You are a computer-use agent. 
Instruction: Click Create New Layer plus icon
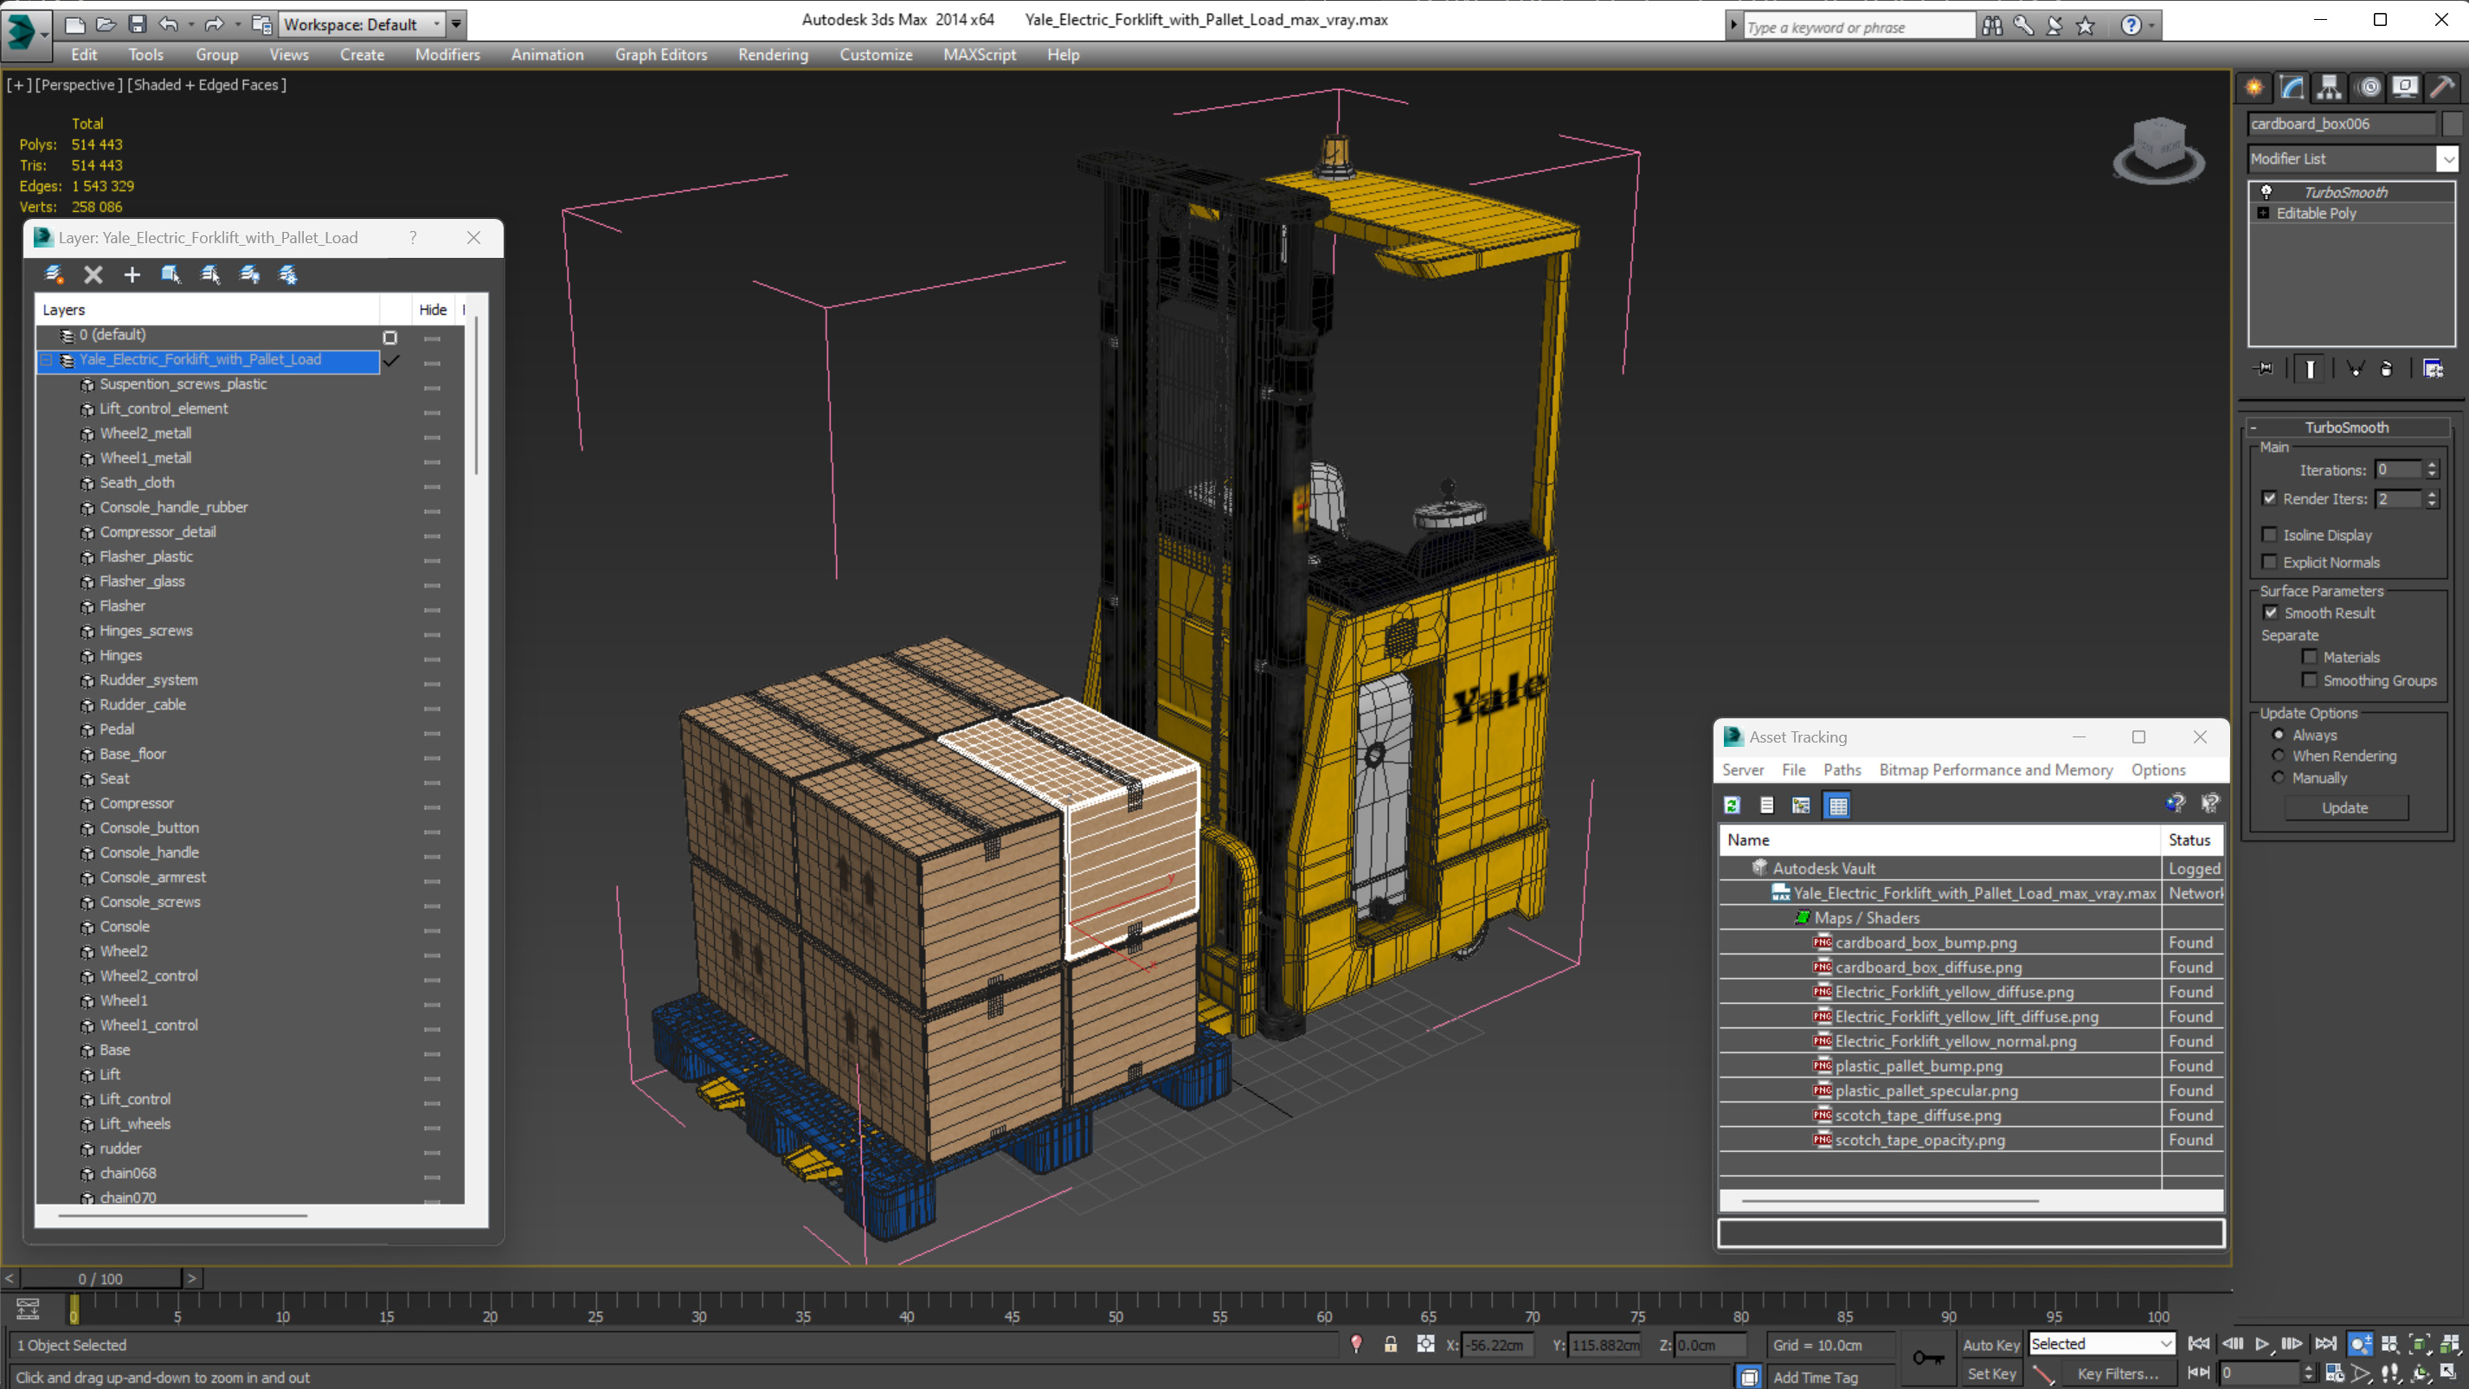(132, 275)
